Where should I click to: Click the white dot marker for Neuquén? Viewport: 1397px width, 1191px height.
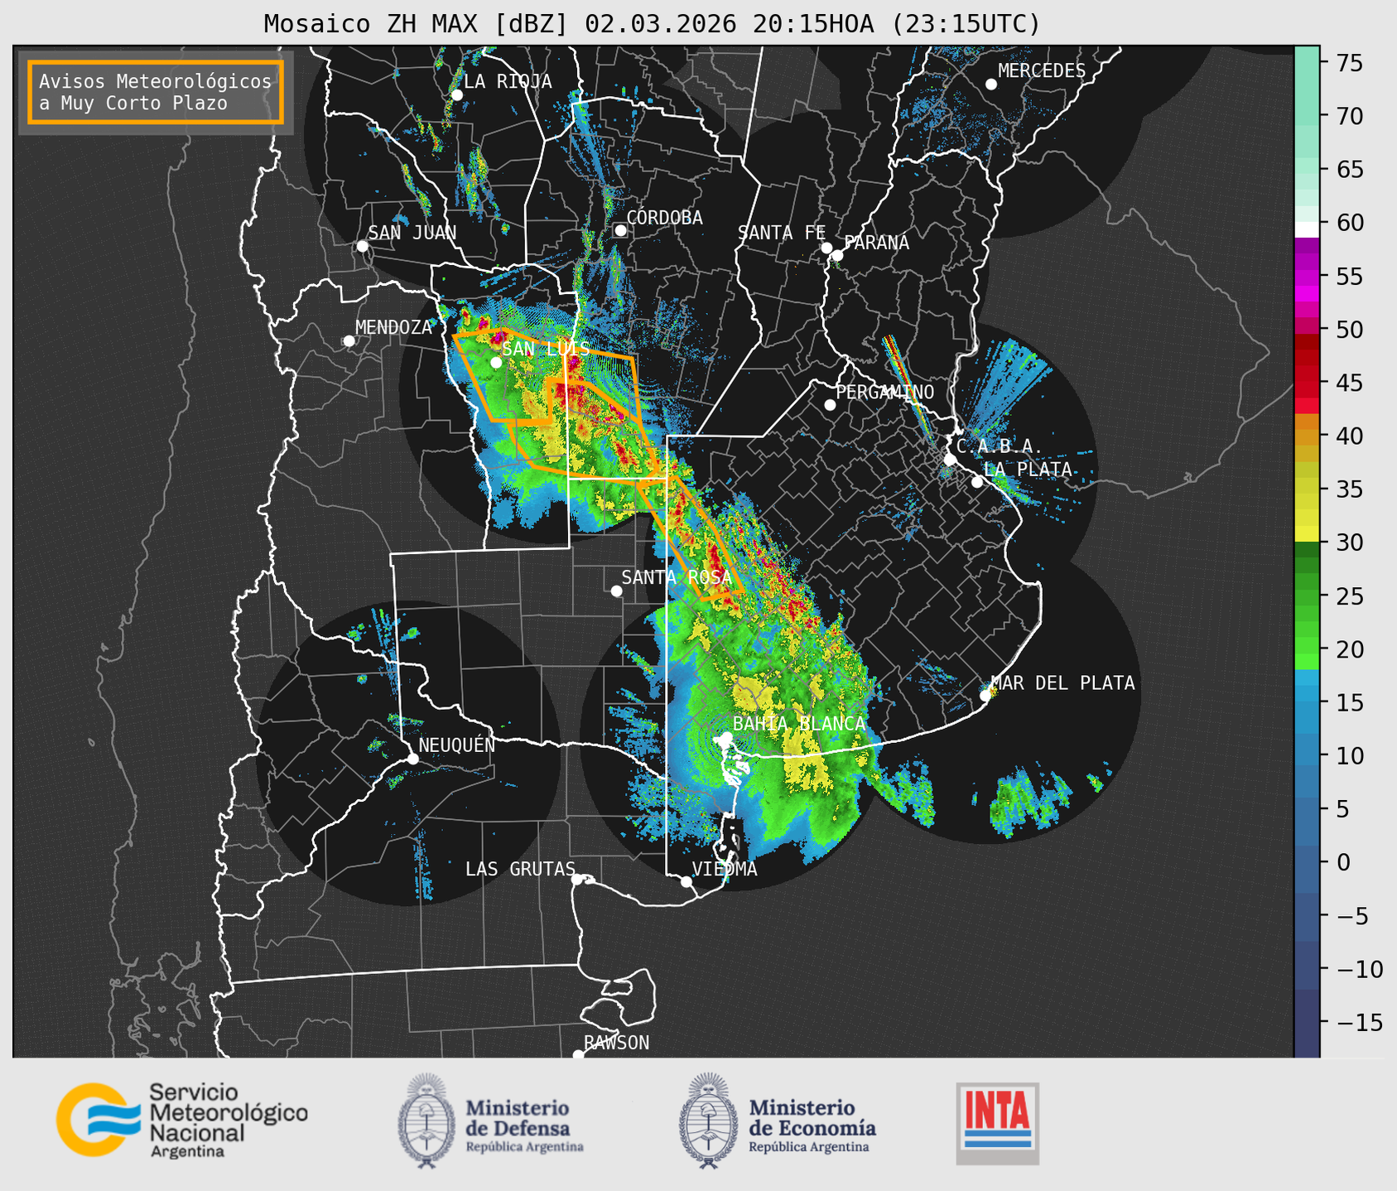click(412, 758)
